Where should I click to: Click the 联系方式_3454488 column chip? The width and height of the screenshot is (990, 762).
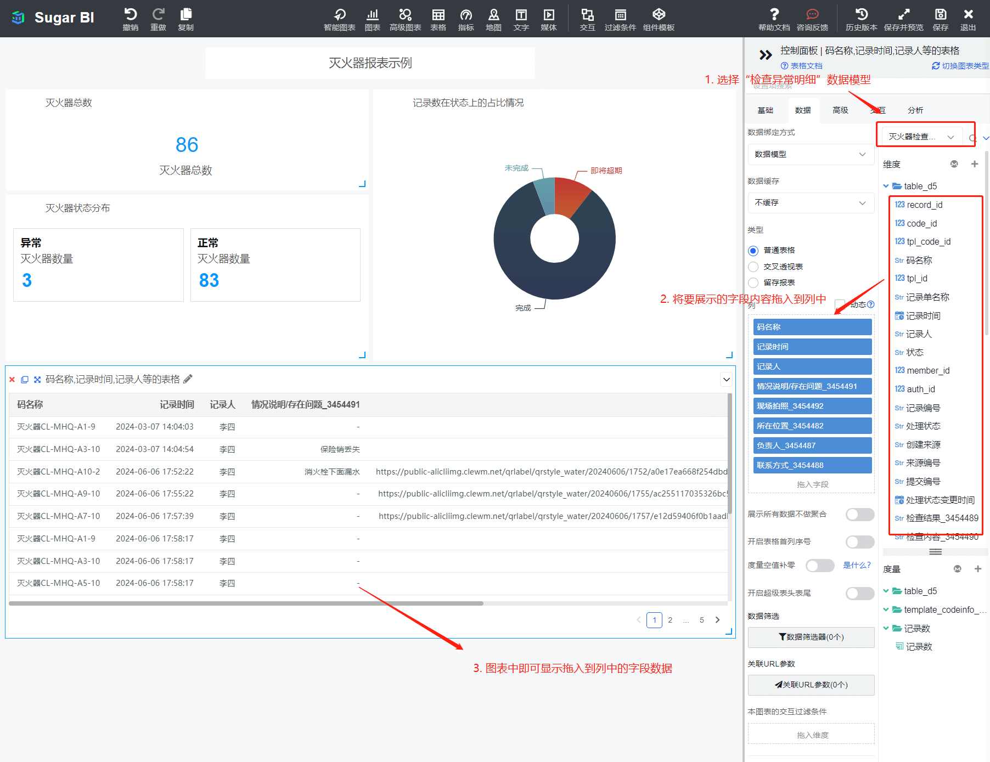812,465
